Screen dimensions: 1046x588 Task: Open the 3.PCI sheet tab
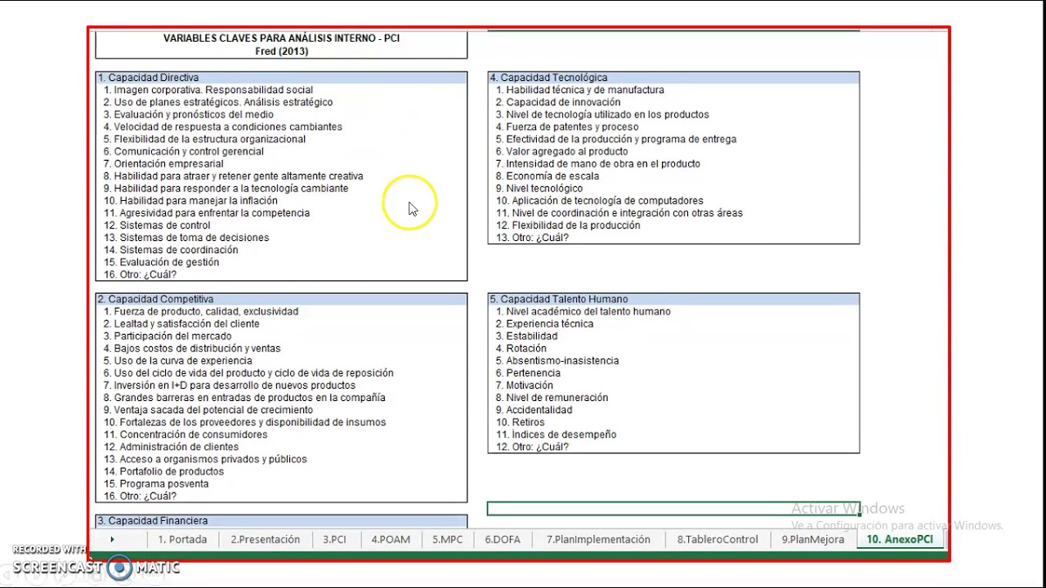click(x=334, y=540)
